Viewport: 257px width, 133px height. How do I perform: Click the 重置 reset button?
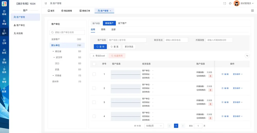(115, 47)
